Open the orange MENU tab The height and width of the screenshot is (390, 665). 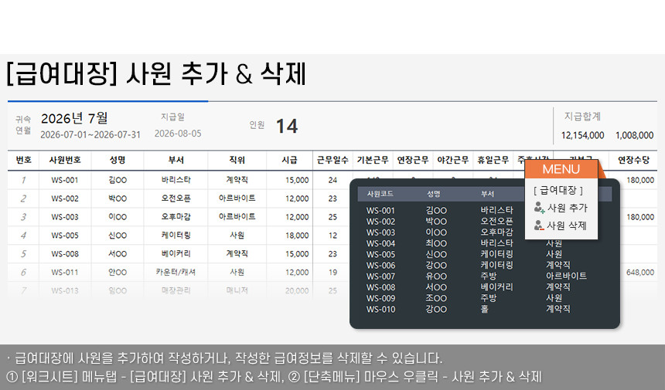pos(561,169)
